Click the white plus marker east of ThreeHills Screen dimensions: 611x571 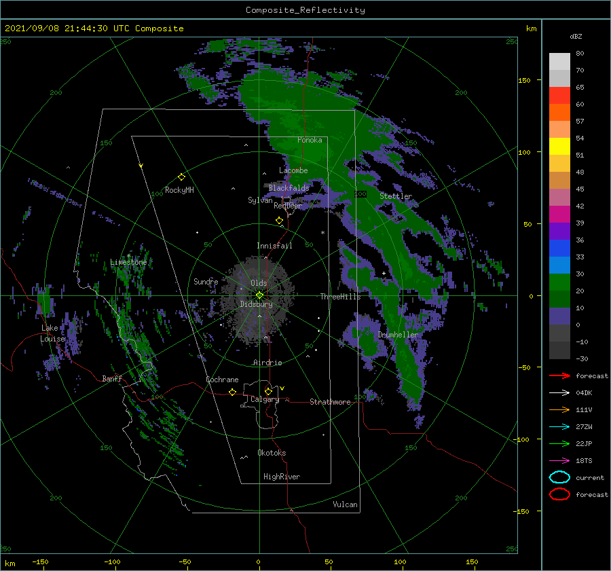point(384,273)
